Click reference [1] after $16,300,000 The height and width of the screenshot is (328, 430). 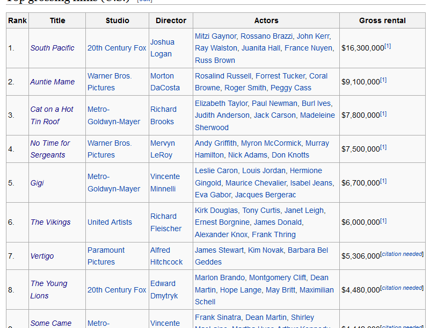click(x=388, y=46)
